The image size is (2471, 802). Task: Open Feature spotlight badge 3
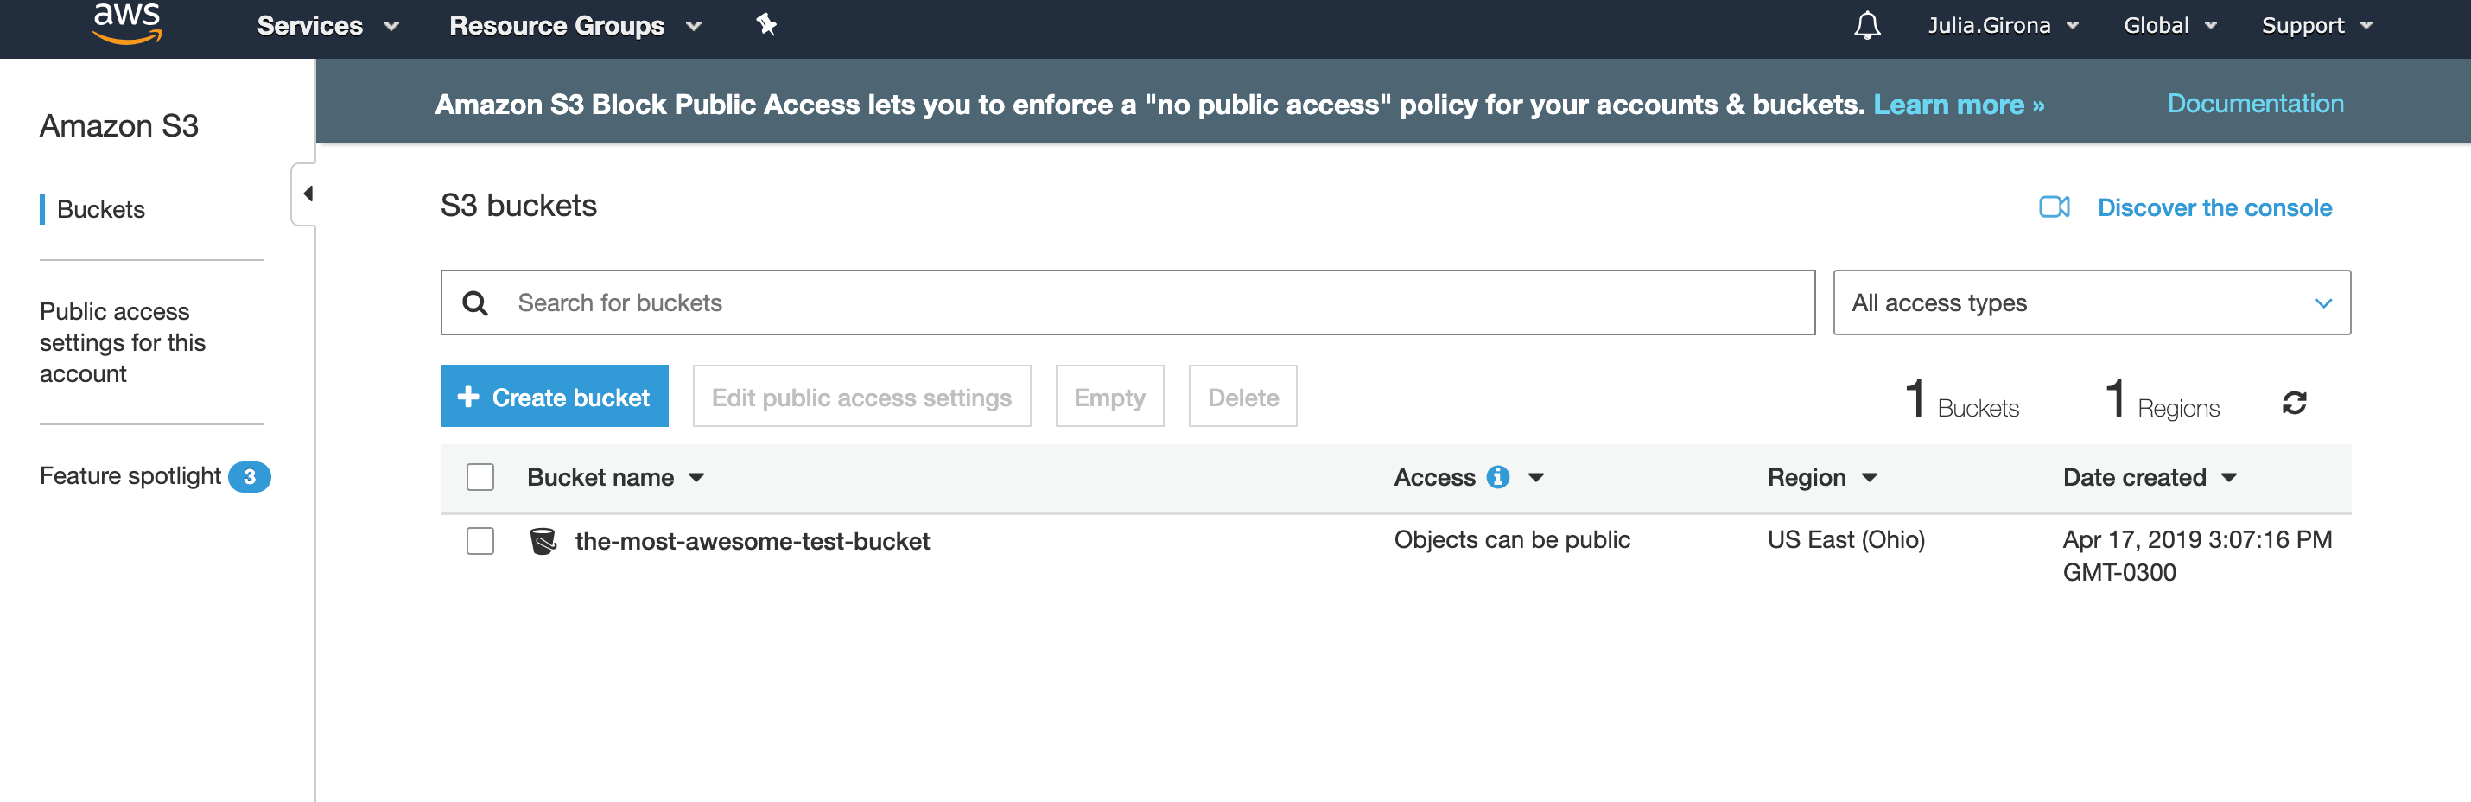point(250,477)
